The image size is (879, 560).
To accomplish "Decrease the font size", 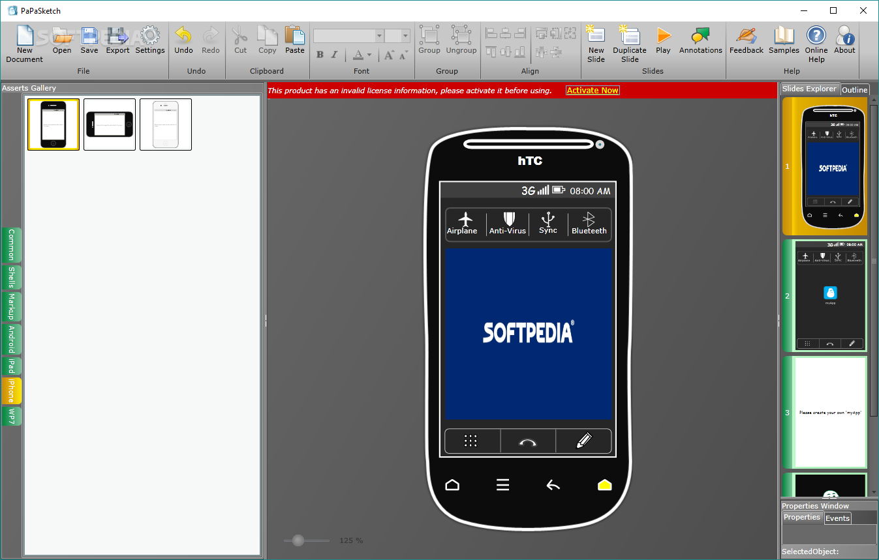I will (403, 55).
